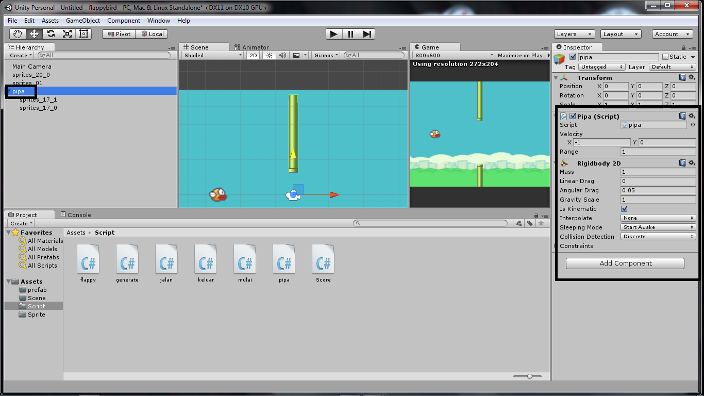
Task: Open Pipa (Script) gear settings menu
Action: pos(692,117)
